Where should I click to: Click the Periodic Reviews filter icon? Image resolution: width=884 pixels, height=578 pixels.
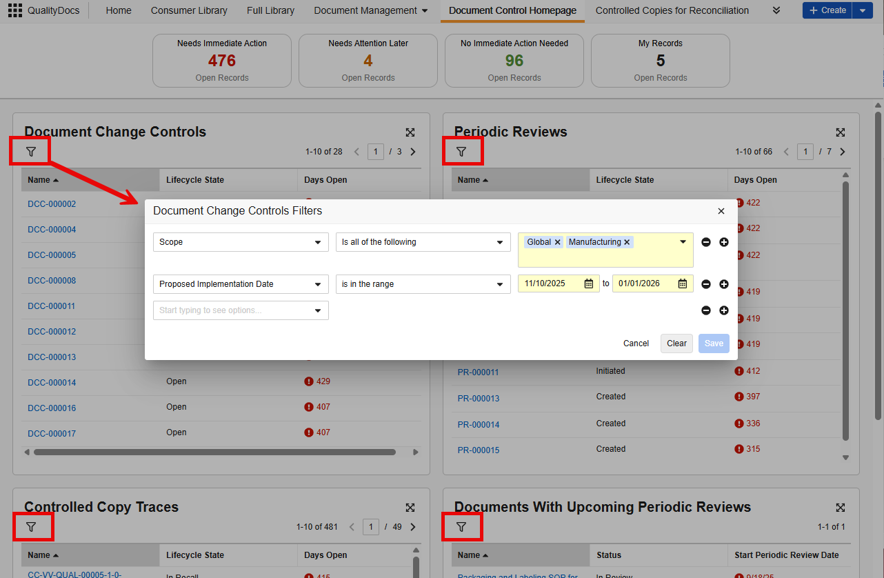(x=461, y=151)
